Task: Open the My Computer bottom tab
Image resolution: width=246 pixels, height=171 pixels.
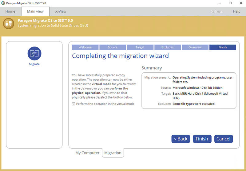Action: (87, 153)
